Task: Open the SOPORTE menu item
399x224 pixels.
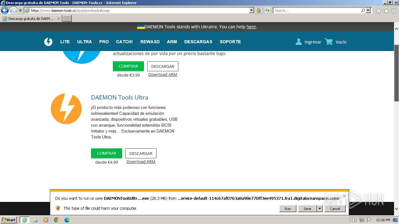Action: click(230, 42)
